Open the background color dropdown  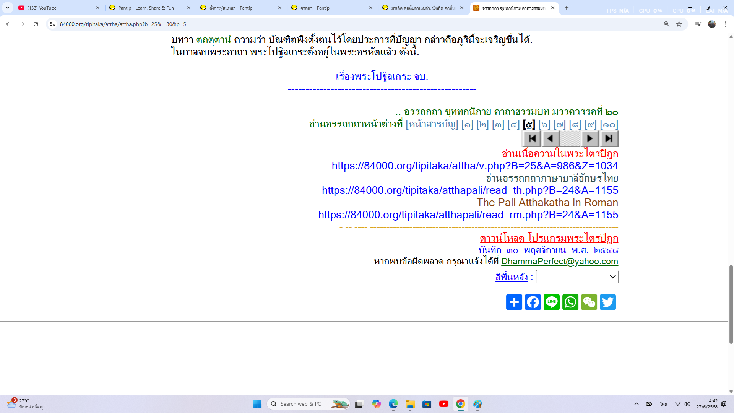tap(577, 277)
